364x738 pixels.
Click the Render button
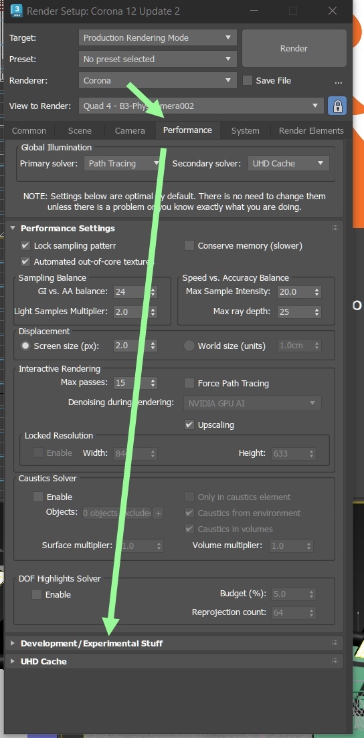point(294,49)
